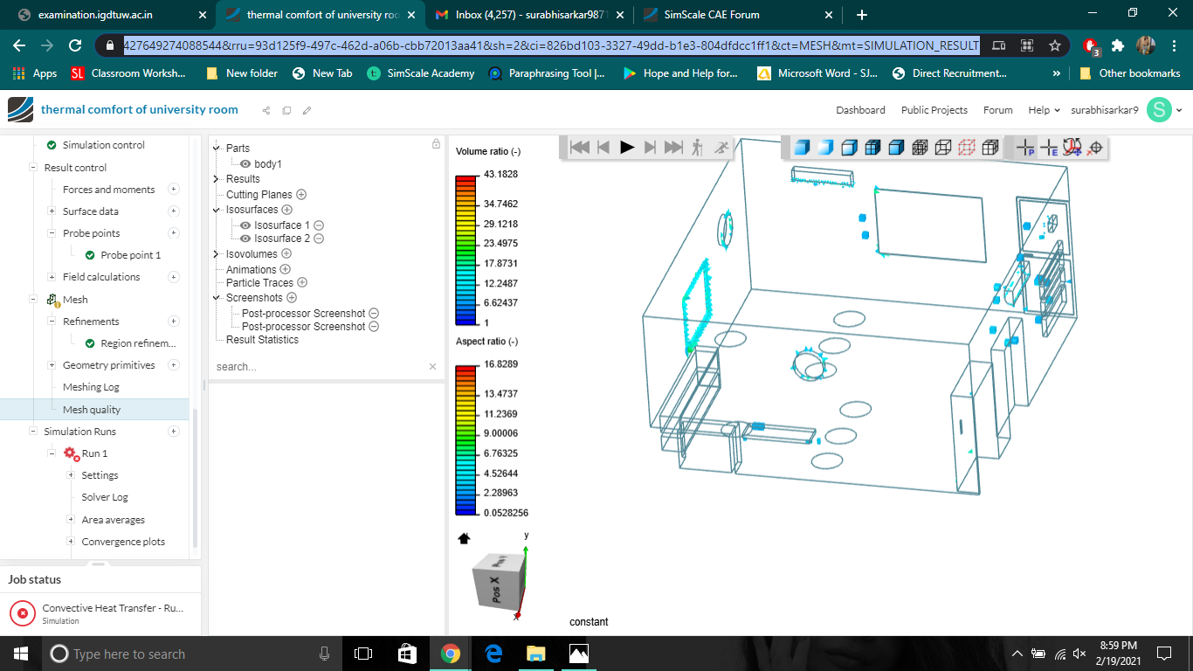
Task: Select the red points rendering cube icon
Action: pyautogui.click(x=966, y=149)
